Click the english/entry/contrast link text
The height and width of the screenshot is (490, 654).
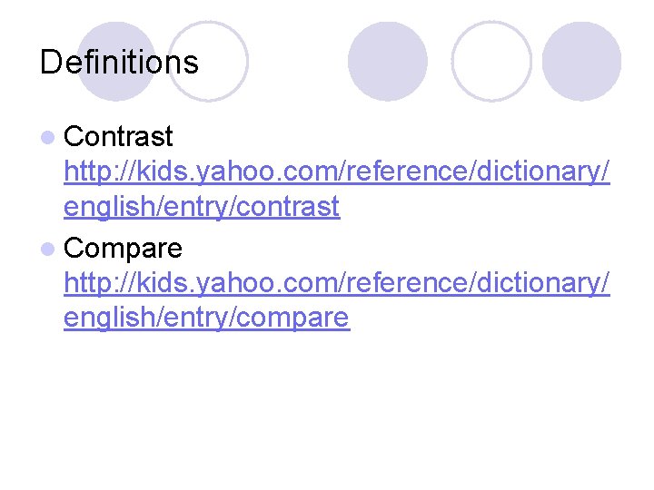(202, 207)
